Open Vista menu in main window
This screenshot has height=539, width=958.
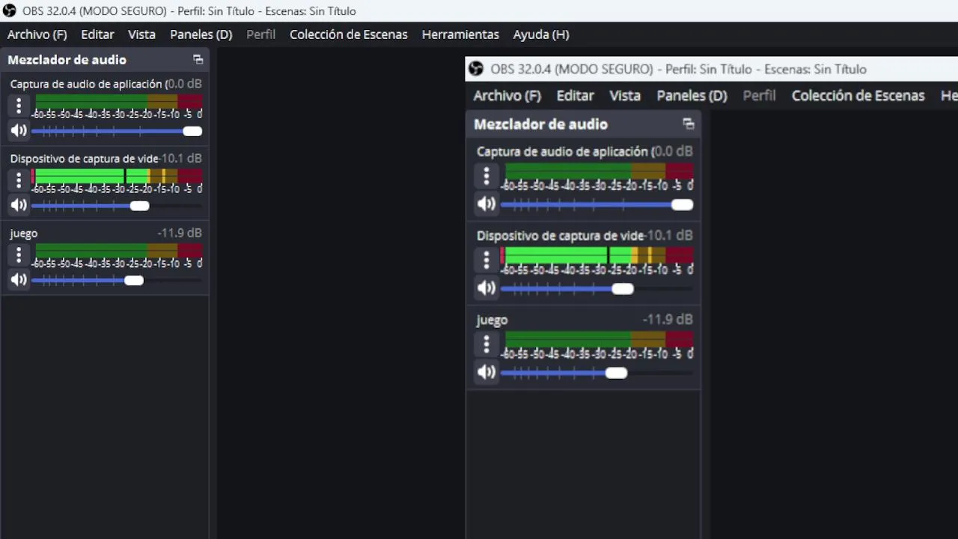point(141,34)
